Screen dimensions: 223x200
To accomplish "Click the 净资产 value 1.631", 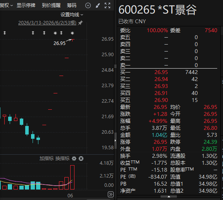I will point(160,191).
